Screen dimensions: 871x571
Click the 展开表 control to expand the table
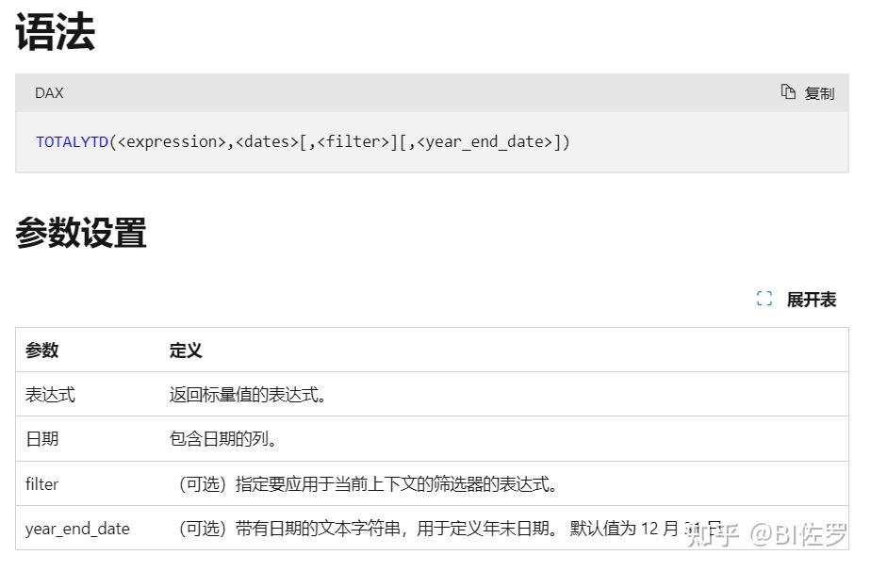point(811,300)
